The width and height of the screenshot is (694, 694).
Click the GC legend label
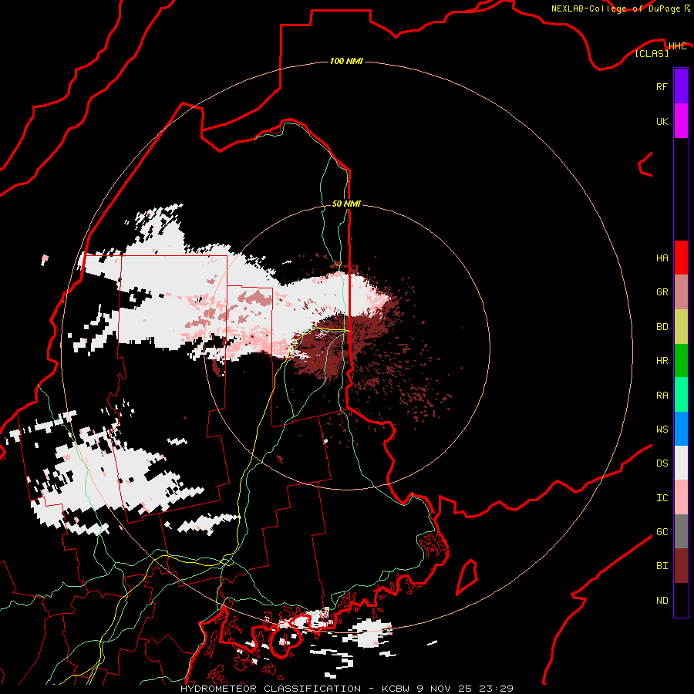pos(662,532)
